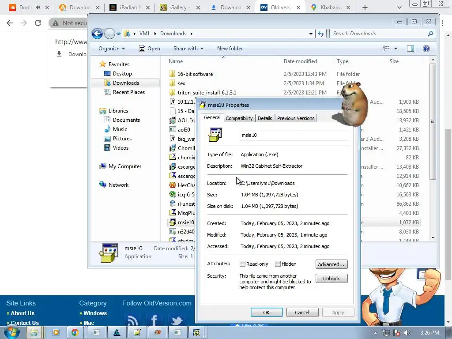452x339 pixels.
Task: Select the General tab
Action: [212, 117]
